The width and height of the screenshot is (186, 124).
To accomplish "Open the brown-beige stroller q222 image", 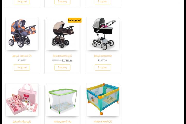I will (63, 34).
